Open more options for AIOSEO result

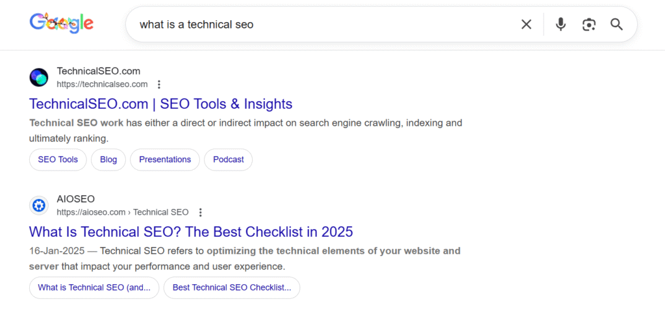[x=201, y=212]
